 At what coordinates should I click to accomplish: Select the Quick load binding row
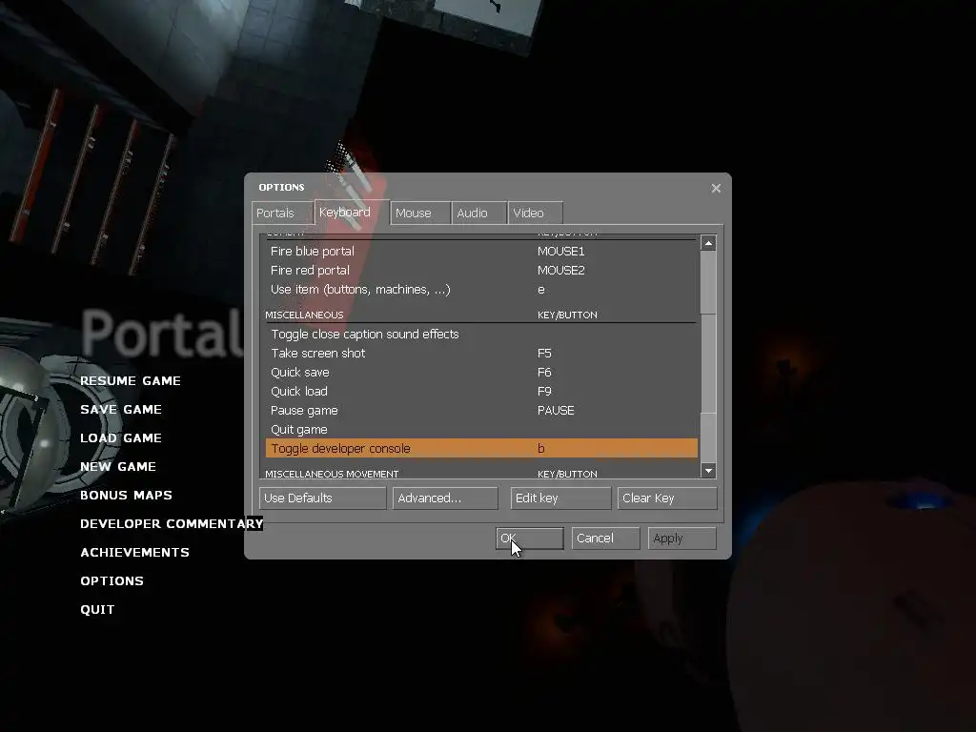coord(481,392)
